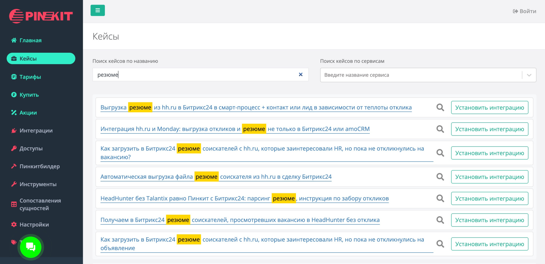Expand the service search dropdown arrow
Image resolution: width=545 pixels, height=264 pixels.
[x=529, y=75]
